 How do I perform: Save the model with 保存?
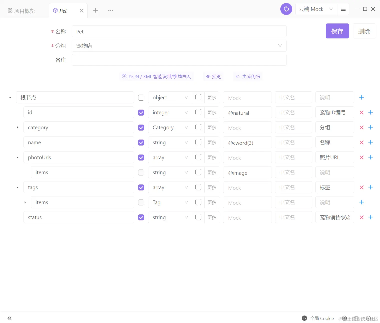click(x=337, y=31)
